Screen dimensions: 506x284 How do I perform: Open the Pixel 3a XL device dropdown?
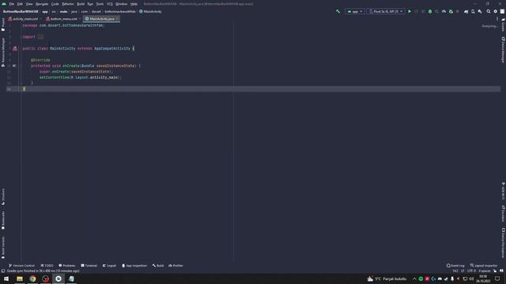pyautogui.click(x=386, y=11)
